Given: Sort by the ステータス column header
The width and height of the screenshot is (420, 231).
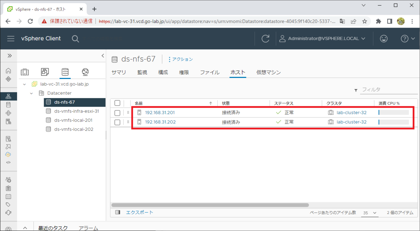Looking at the screenshot, I should click(283, 103).
